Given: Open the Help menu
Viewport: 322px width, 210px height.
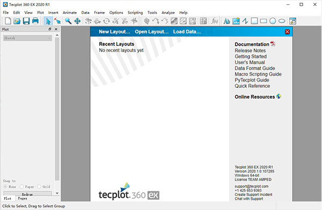Looking at the screenshot, I should pos(183,12).
